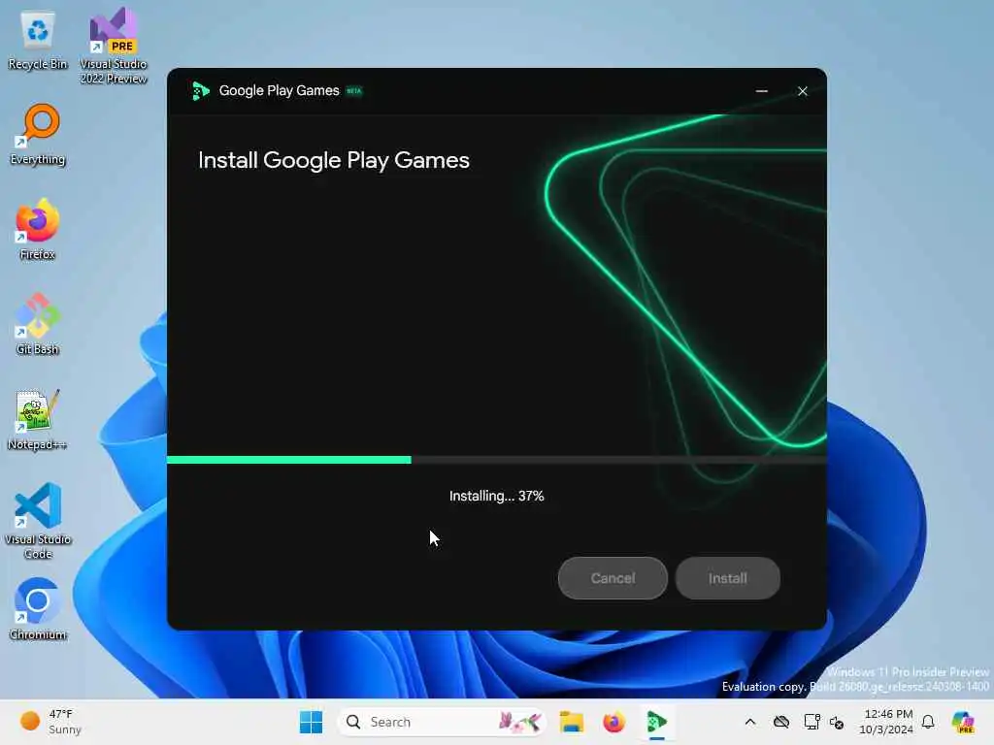
Task: Click the Installing... 37% status text
Action: point(496,496)
